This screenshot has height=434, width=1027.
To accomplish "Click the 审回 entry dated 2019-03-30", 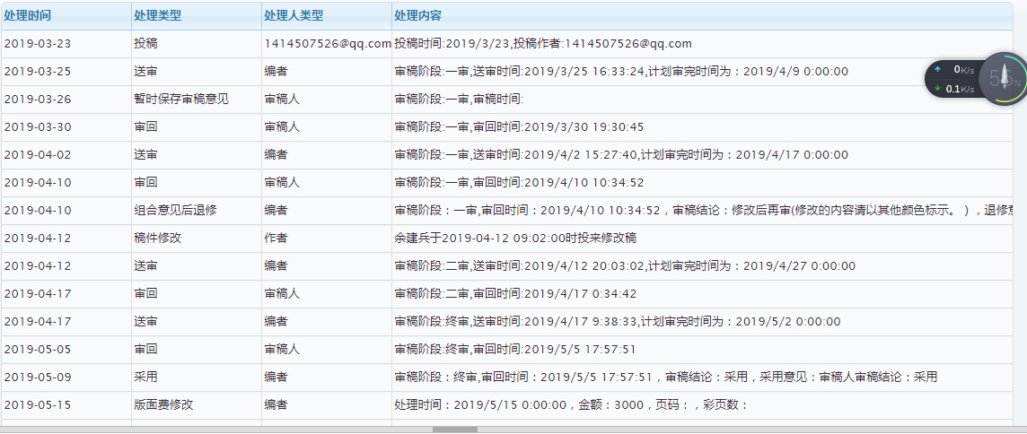I will [145, 127].
